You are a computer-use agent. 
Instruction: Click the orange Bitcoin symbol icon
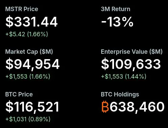[x=105, y=106]
